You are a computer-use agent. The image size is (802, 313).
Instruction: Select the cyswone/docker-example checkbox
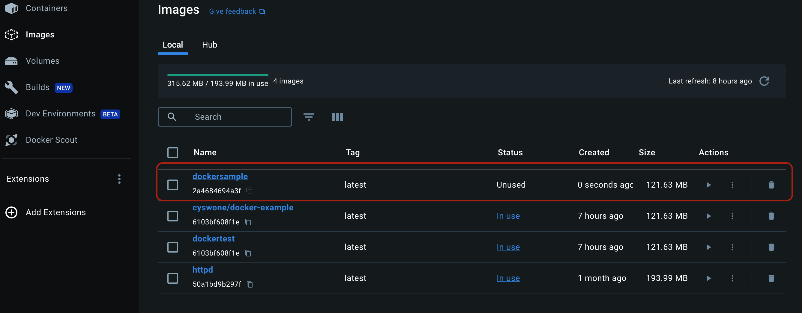pos(172,216)
